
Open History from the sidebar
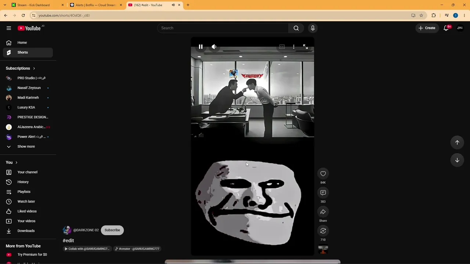[x=28, y=182]
